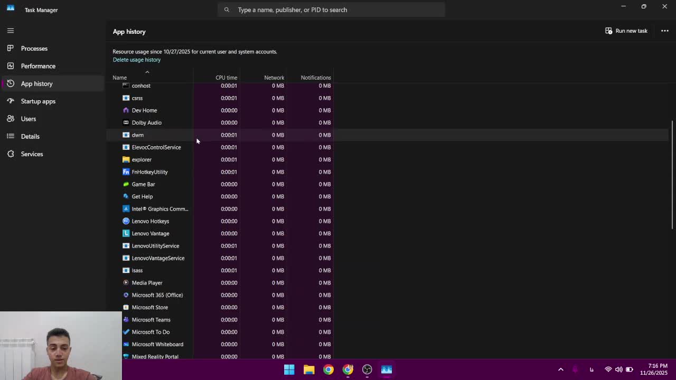The width and height of the screenshot is (676, 380).
Task: Select the Game Bar row icon
Action: [126, 184]
